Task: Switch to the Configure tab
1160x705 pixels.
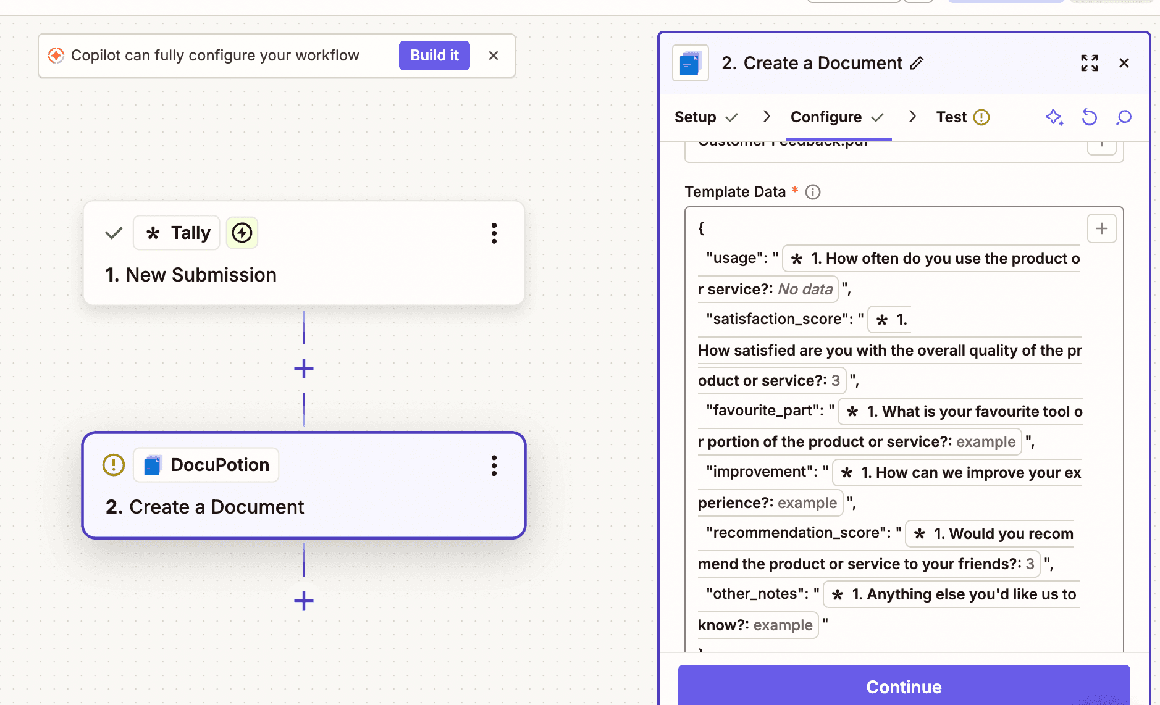Action: tap(838, 117)
